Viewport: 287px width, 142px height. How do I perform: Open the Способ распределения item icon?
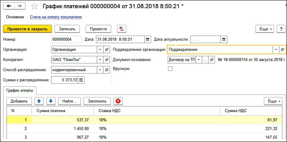tap(107, 70)
